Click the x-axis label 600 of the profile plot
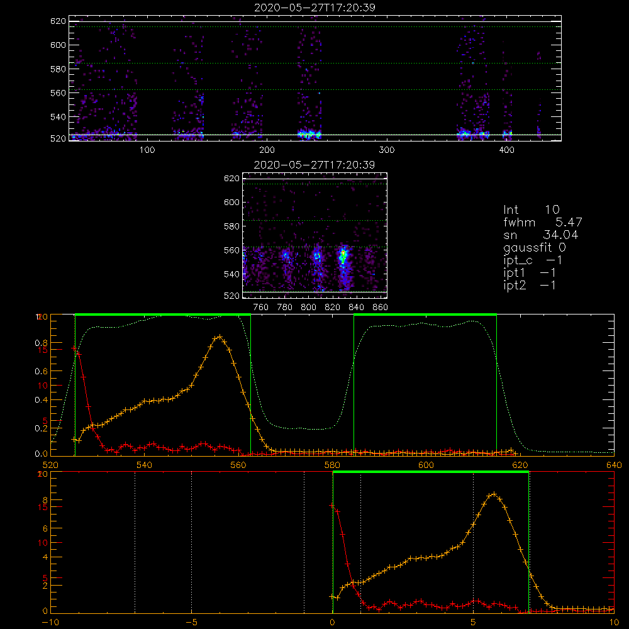The width and height of the screenshot is (629, 629). [x=426, y=465]
